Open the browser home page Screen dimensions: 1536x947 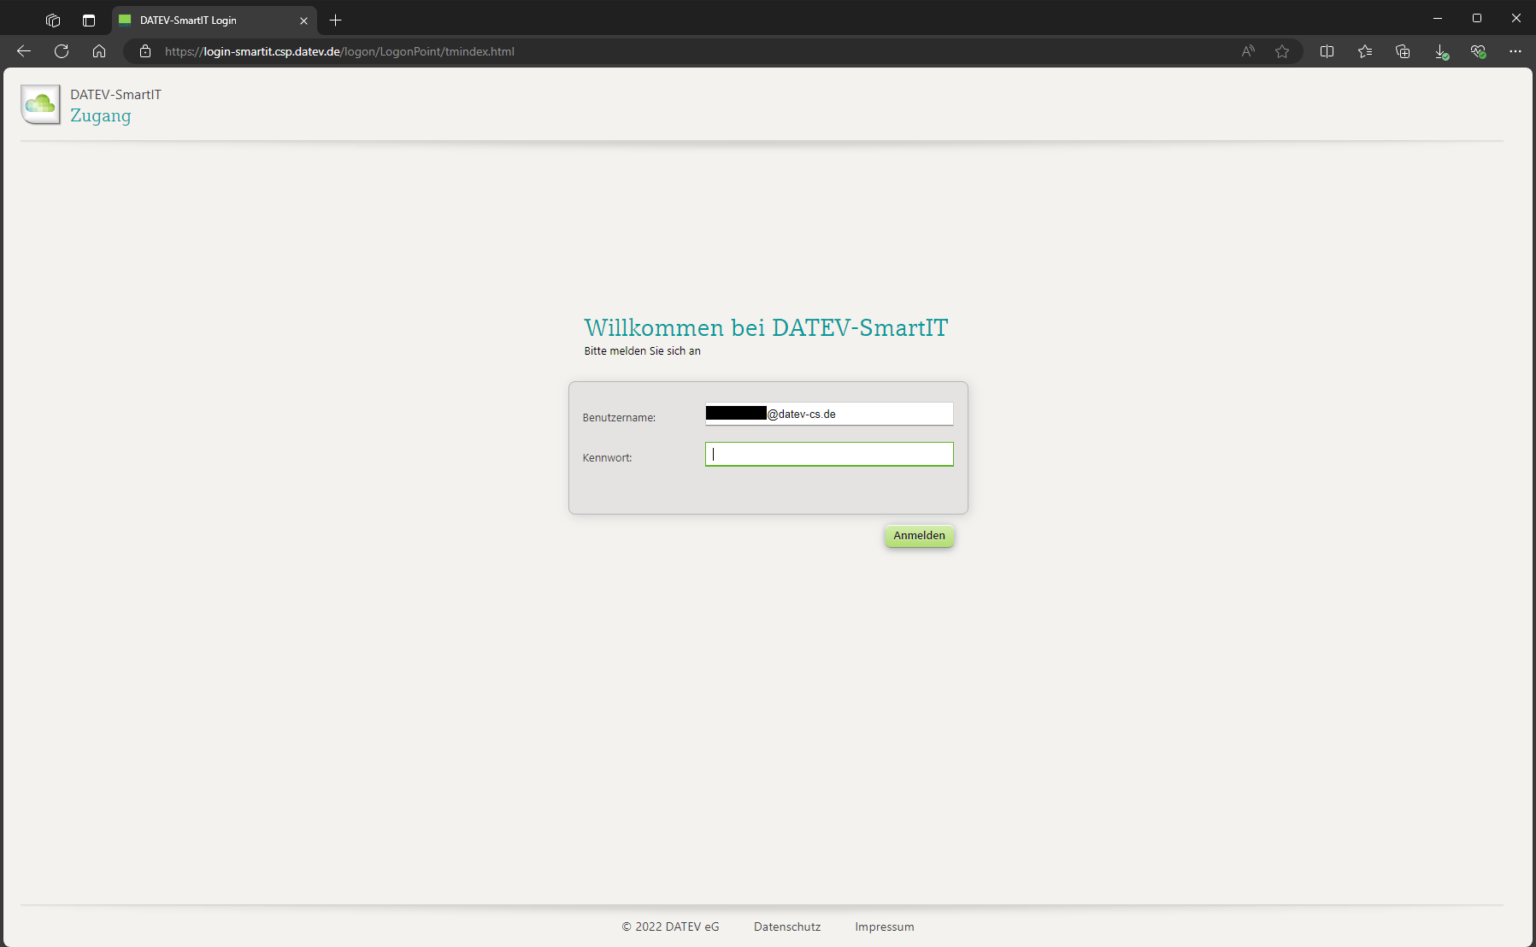[99, 51]
